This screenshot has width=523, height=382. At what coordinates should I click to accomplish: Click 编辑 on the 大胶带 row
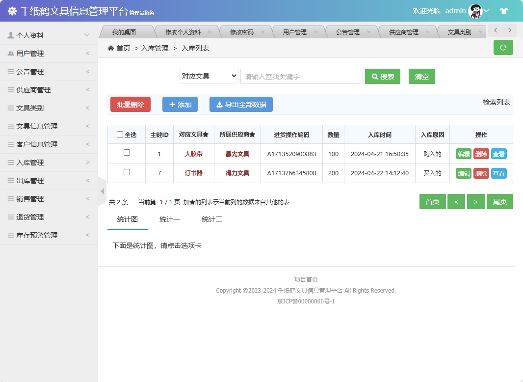tap(463, 153)
